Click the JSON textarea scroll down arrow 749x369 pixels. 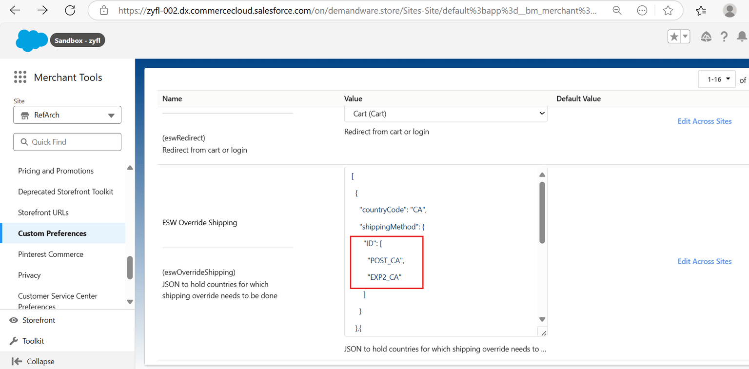pos(542,319)
